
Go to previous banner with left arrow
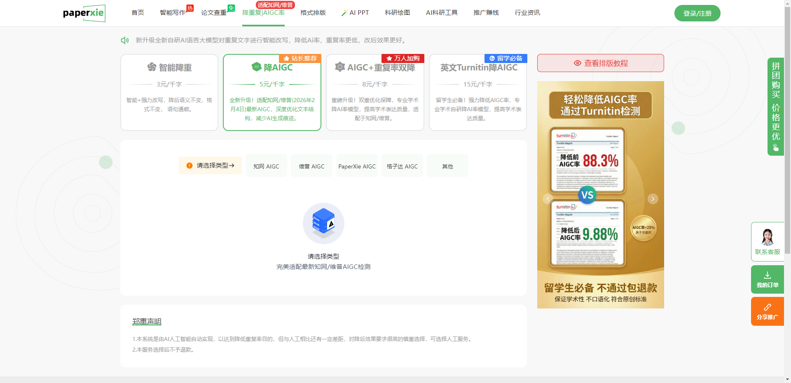[x=548, y=199]
